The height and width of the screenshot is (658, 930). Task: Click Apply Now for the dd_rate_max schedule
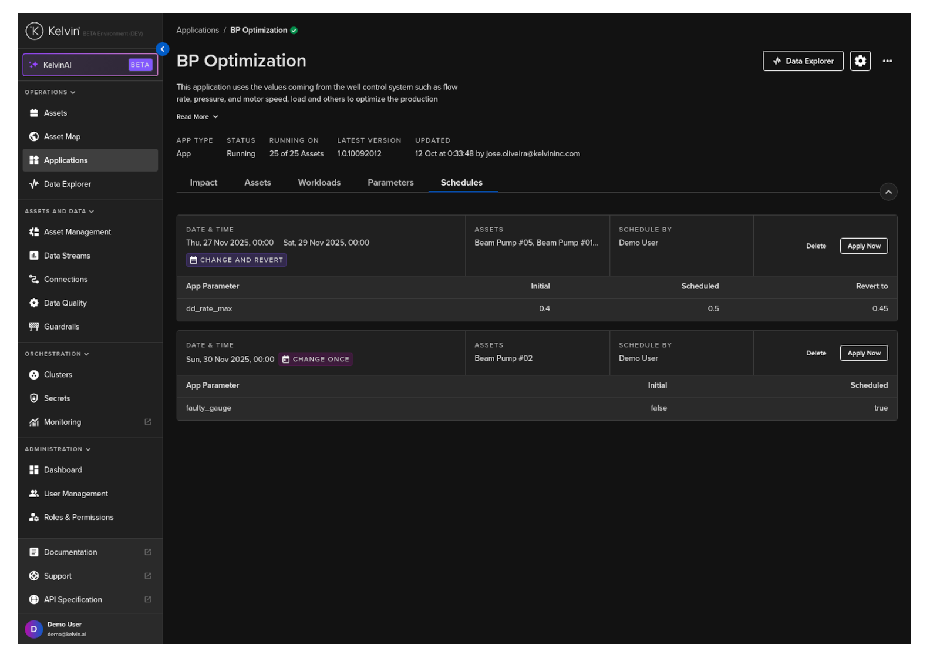(x=863, y=246)
